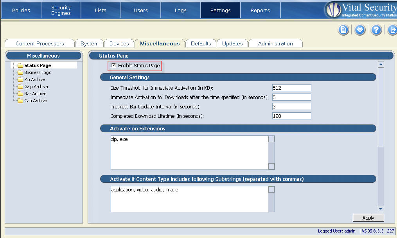Toggle the Enable Status Page checkbox
Viewport: 397px width, 238px height.
point(114,65)
